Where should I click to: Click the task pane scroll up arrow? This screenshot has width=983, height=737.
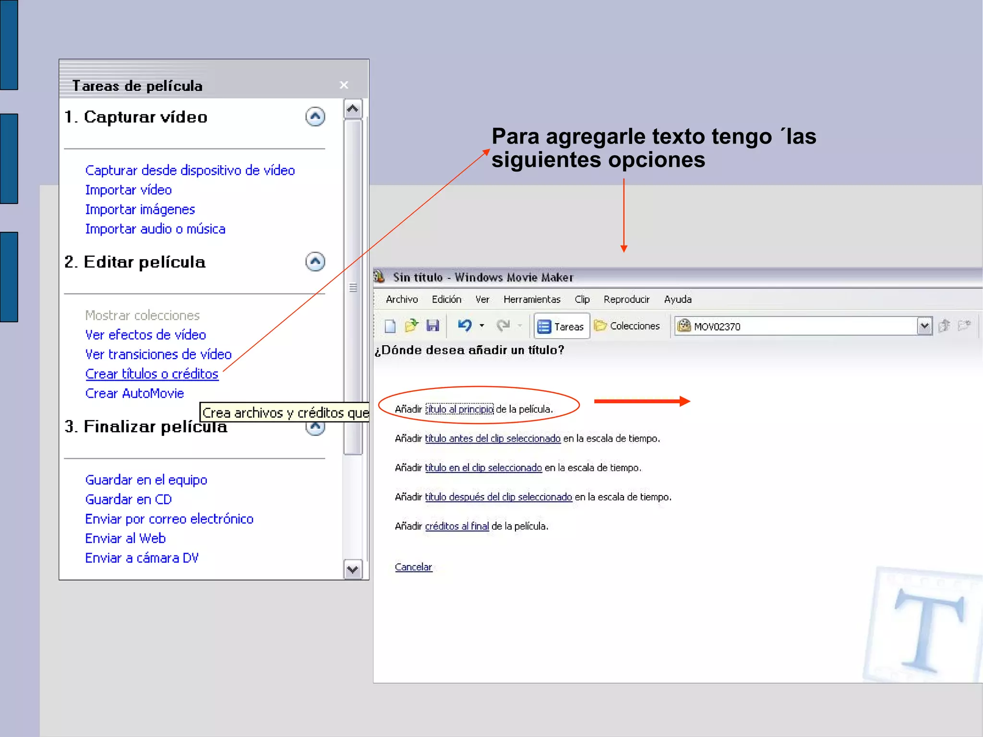pyautogui.click(x=353, y=109)
